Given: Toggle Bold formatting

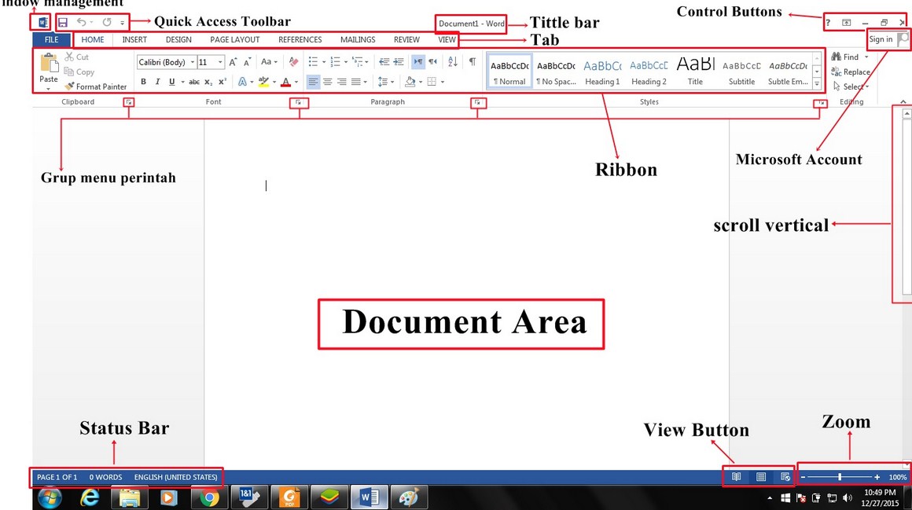Looking at the screenshot, I should 143,82.
